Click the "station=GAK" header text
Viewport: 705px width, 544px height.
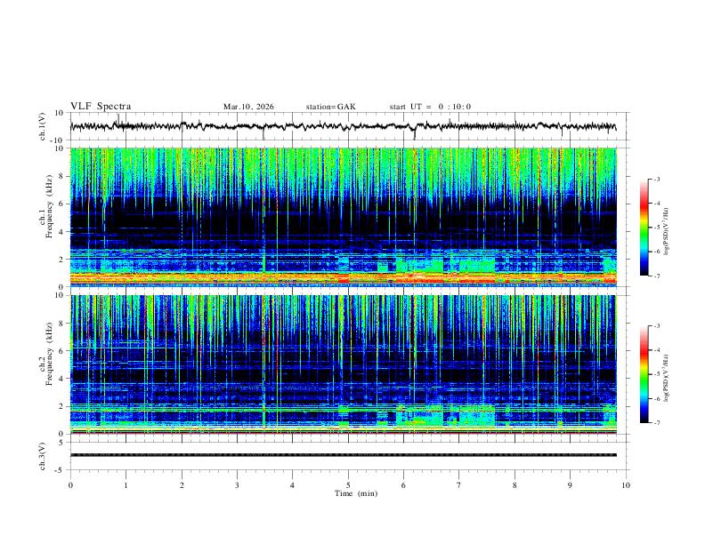pyautogui.click(x=330, y=107)
